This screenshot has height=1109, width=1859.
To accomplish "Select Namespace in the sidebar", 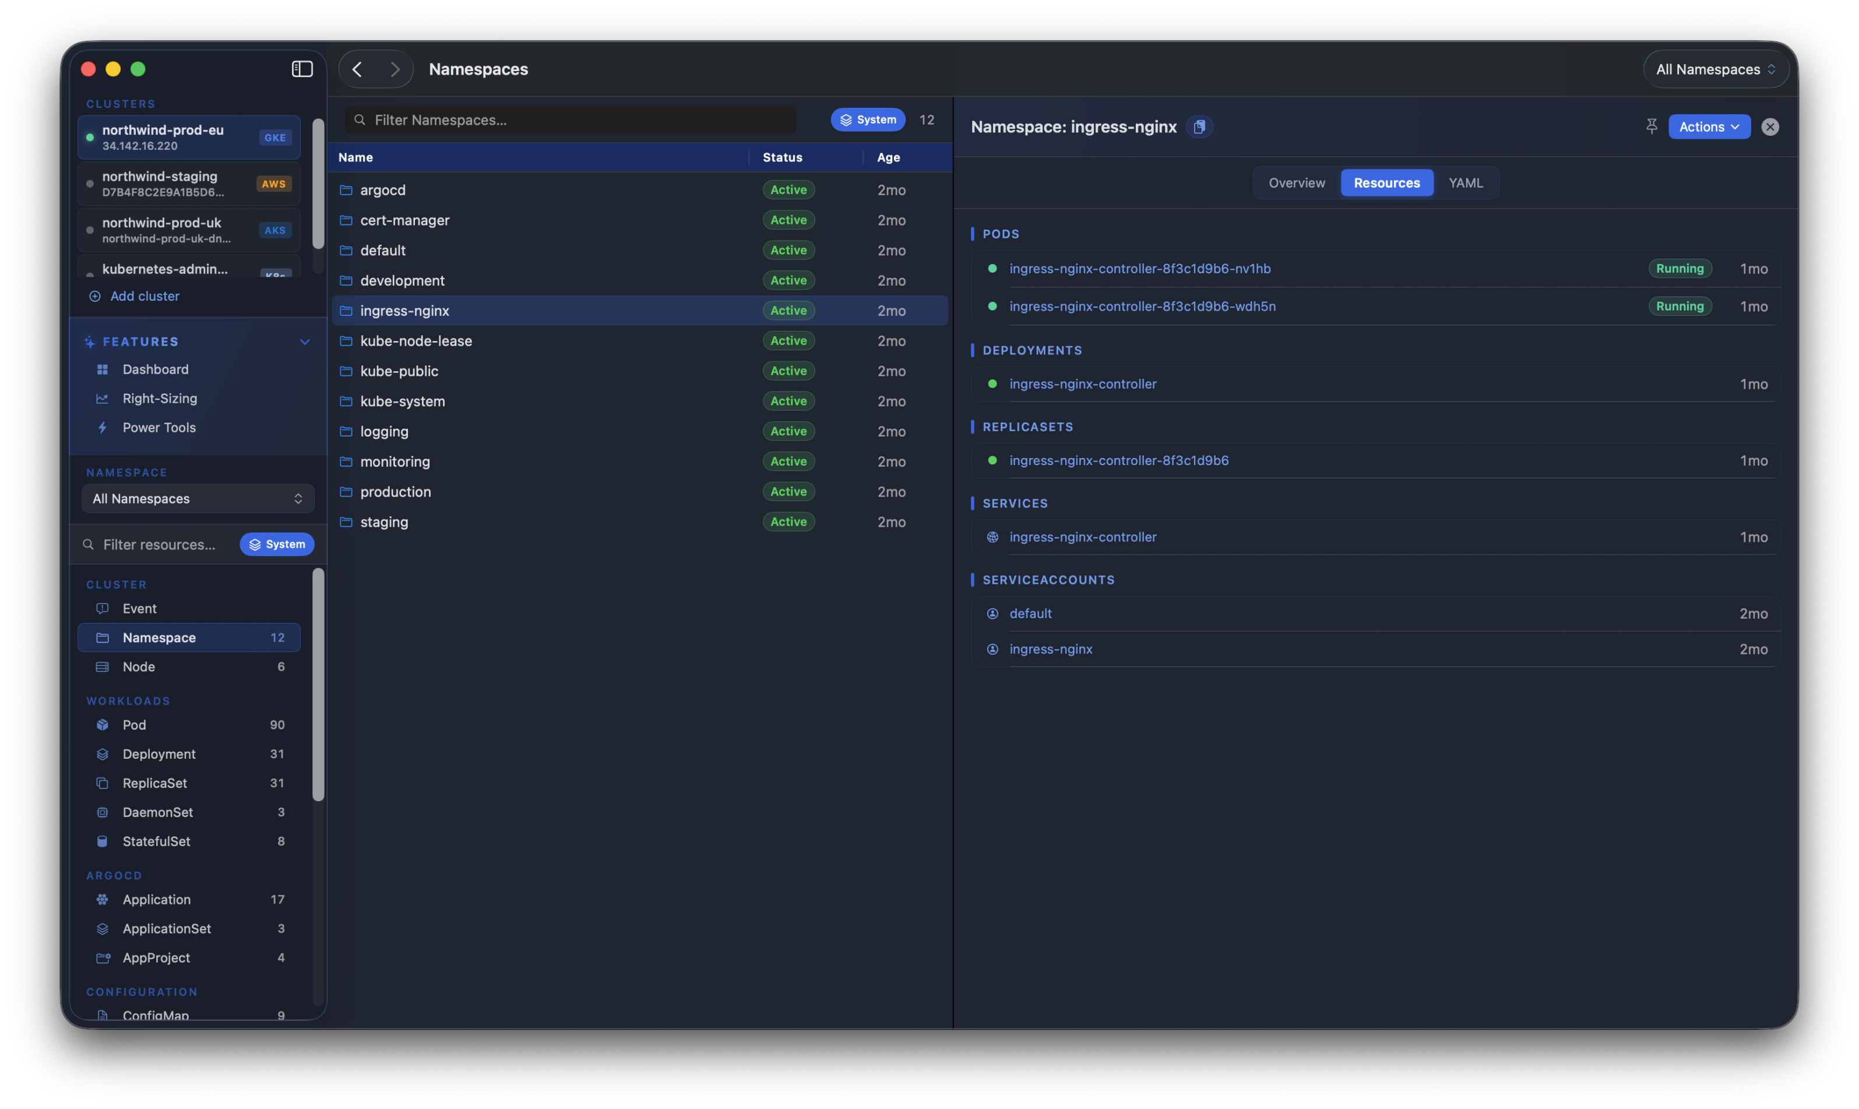I will pyautogui.click(x=189, y=638).
